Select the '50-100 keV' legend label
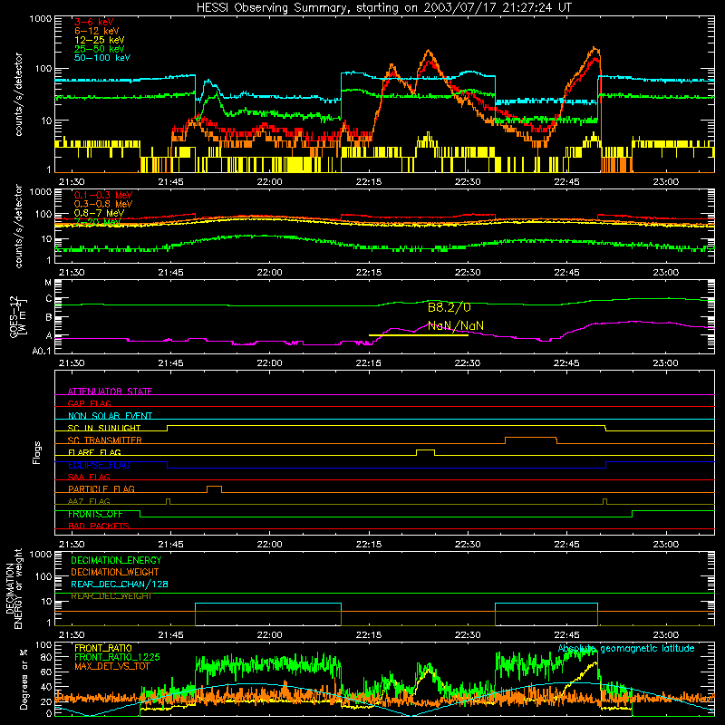Screen dimensions: 725x725 (102, 58)
